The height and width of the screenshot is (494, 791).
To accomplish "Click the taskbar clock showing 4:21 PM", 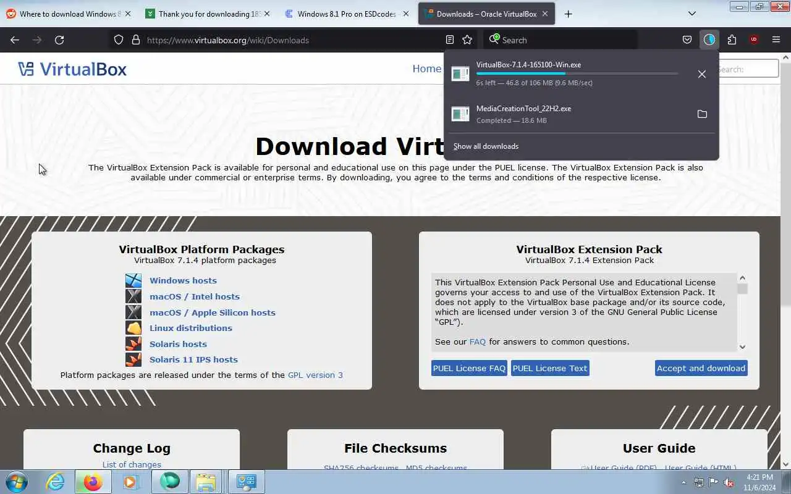I will (759, 482).
